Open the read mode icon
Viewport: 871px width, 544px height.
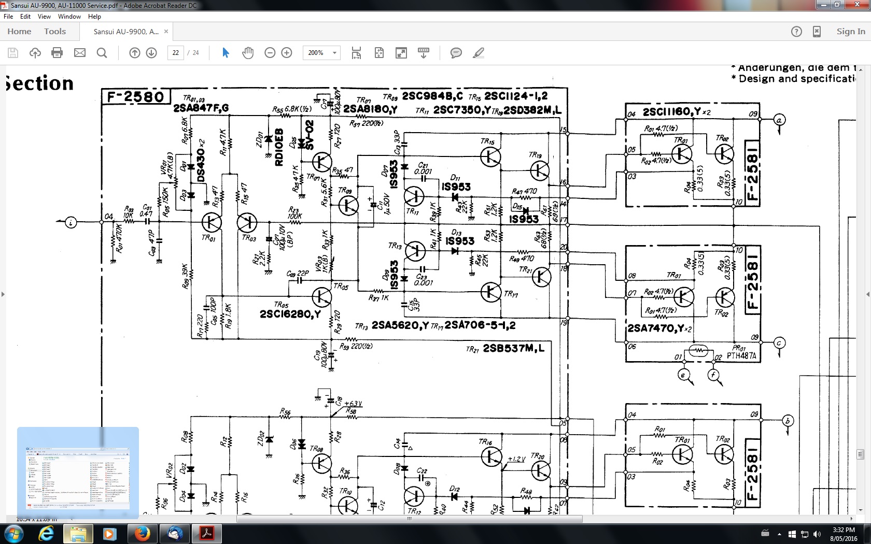(424, 53)
